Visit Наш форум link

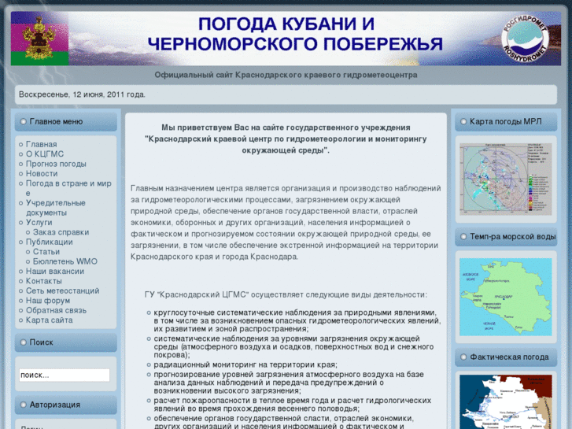click(48, 301)
